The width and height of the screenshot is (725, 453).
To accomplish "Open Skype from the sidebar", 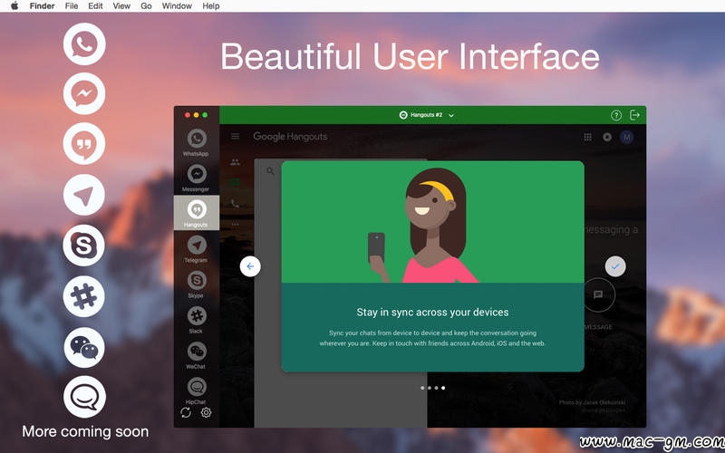I will coord(196,281).
